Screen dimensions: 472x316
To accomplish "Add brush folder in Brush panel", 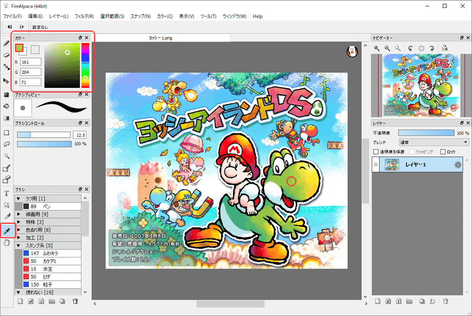I will pos(52,301).
